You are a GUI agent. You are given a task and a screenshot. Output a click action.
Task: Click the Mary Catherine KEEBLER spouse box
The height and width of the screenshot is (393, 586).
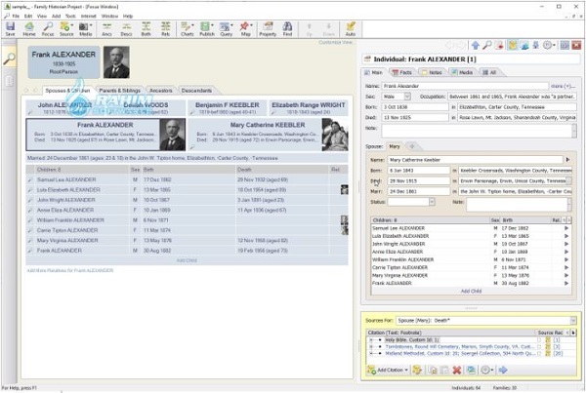click(268, 135)
